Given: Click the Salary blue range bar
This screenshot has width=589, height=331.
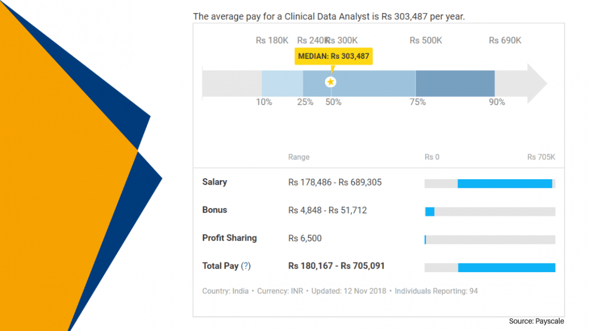Looking at the screenshot, I should 504,184.
